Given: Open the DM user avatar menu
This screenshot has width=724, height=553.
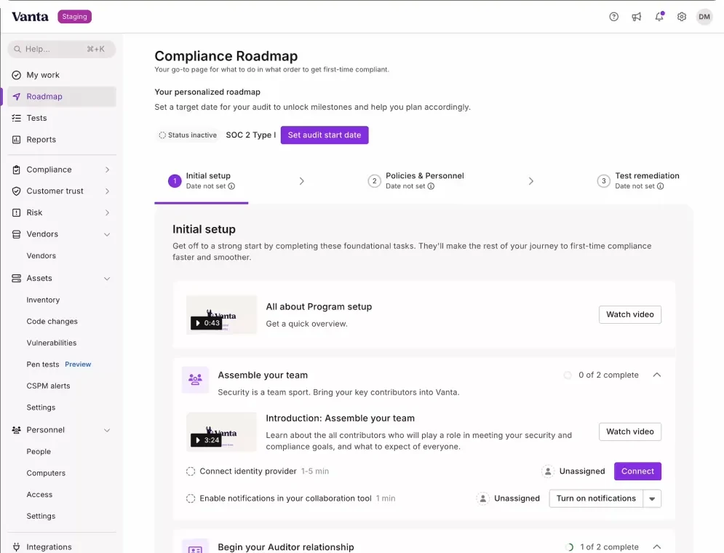Looking at the screenshot, I should pyautogui.click(x=704, y=17).
